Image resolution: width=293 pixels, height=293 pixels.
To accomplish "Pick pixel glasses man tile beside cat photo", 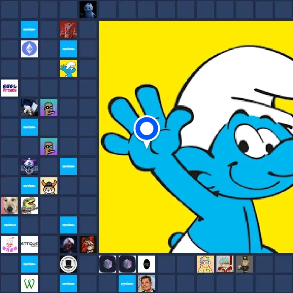I will 49,108.
